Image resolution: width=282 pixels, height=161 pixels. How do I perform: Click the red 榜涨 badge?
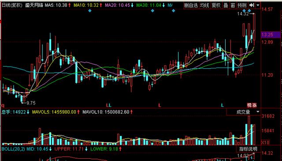tap(252, 105)
